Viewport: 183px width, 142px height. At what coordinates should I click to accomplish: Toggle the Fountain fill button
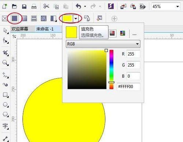click(x=24, y=18)
